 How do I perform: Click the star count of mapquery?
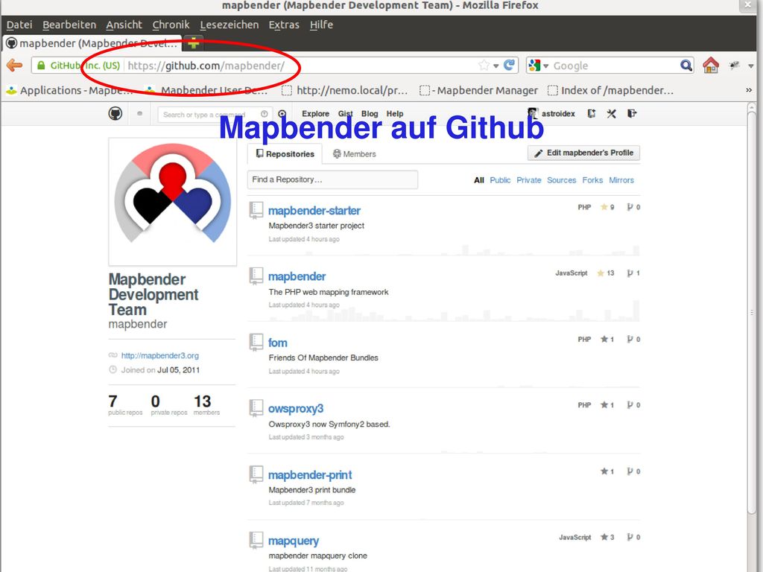612,538
